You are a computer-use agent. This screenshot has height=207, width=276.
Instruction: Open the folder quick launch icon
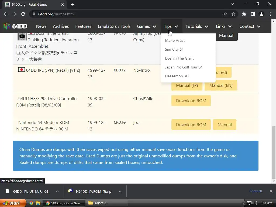click(x=38, y=203)
